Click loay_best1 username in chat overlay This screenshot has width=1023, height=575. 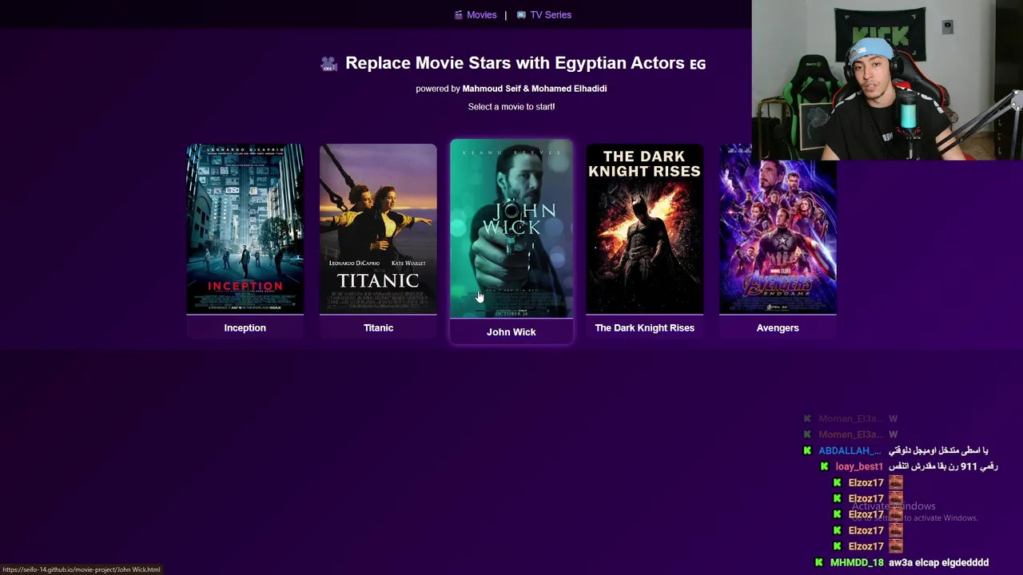coord(859,466)
